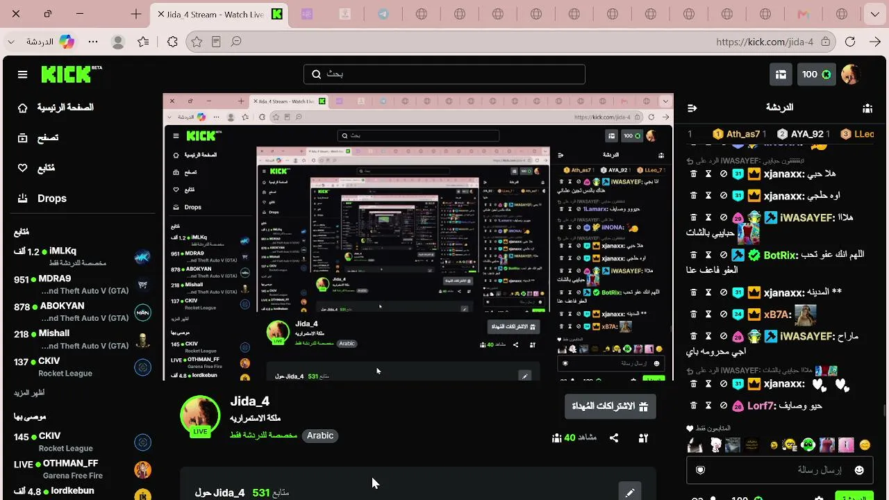Open the chat users list icon
Screen dimensions: 889x500
tap(867, 108)
